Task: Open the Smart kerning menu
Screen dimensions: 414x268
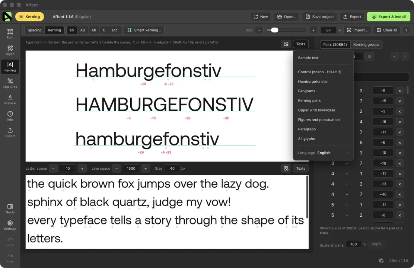Action: [x=144, y=30]
